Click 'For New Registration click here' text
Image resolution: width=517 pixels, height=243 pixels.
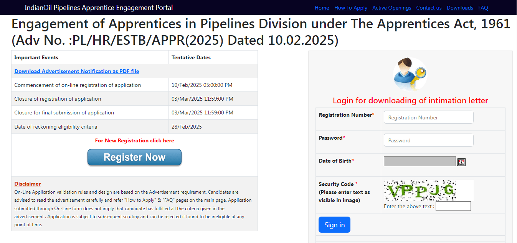[134, 140]
